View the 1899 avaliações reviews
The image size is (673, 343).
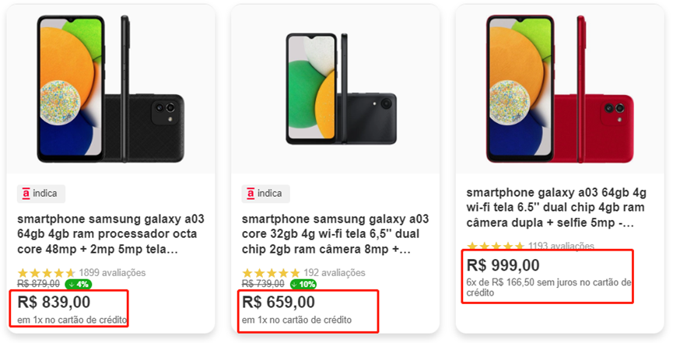pyautogui.click(x=112, y=273)
